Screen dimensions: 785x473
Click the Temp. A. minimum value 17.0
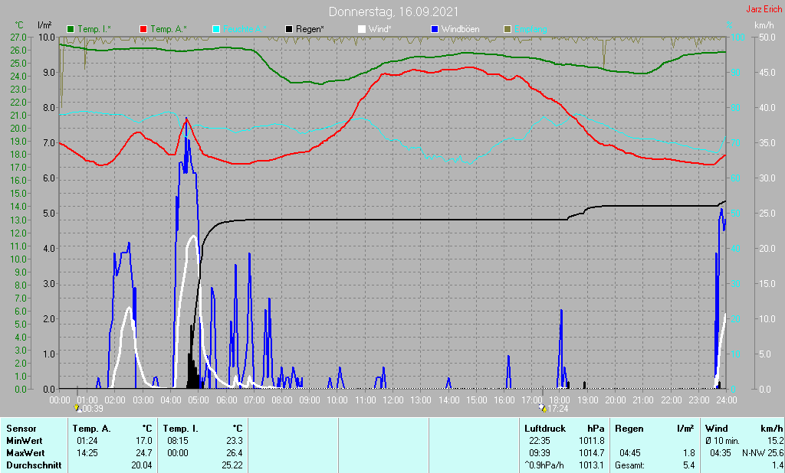(x=143, y=441)
